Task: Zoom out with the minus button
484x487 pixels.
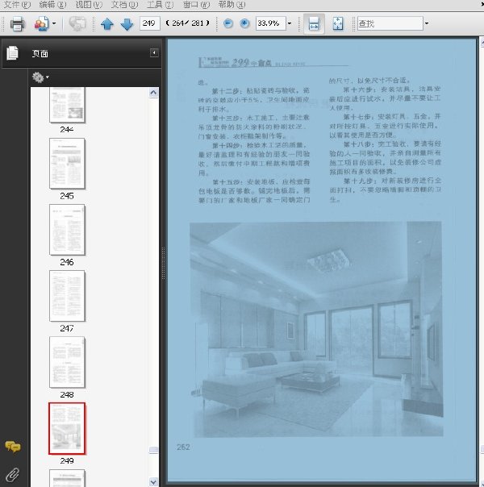Action: pos(228,23)
